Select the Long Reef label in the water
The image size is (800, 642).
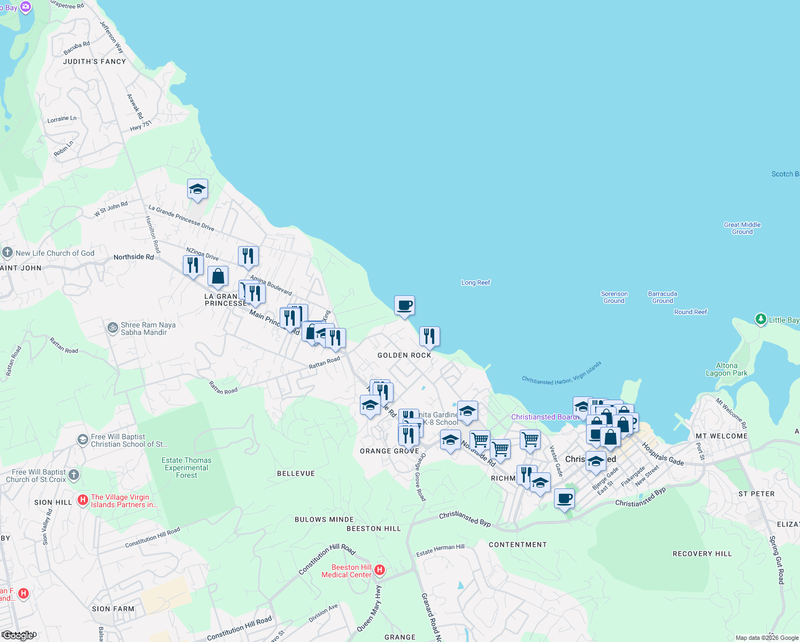pyautogui.click(x=476, y=282)
